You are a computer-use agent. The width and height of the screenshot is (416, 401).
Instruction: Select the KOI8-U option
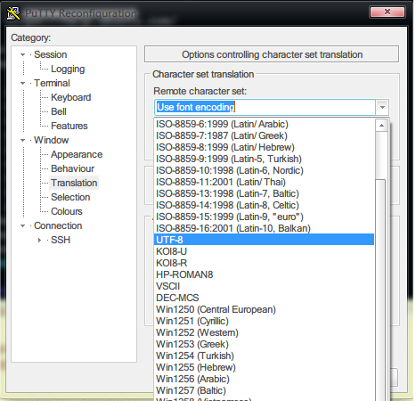click(x=265, y=251)
